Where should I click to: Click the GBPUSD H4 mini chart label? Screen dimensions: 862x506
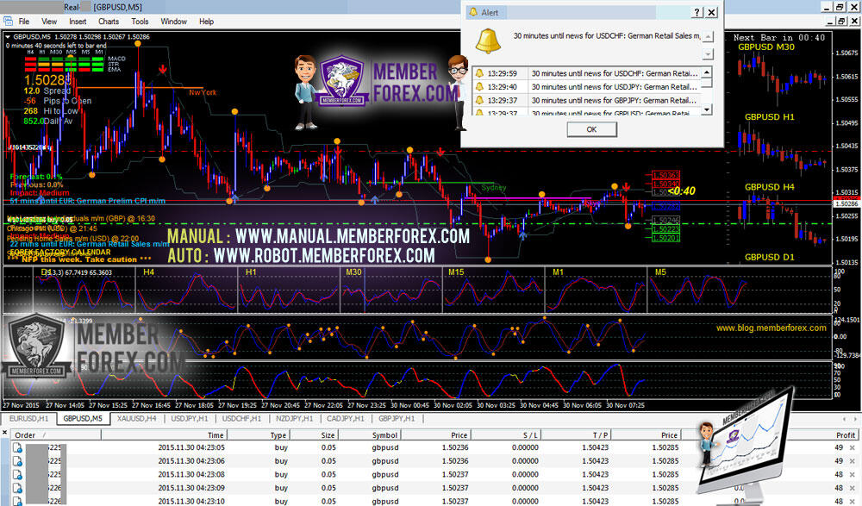[x=769, y=187]
